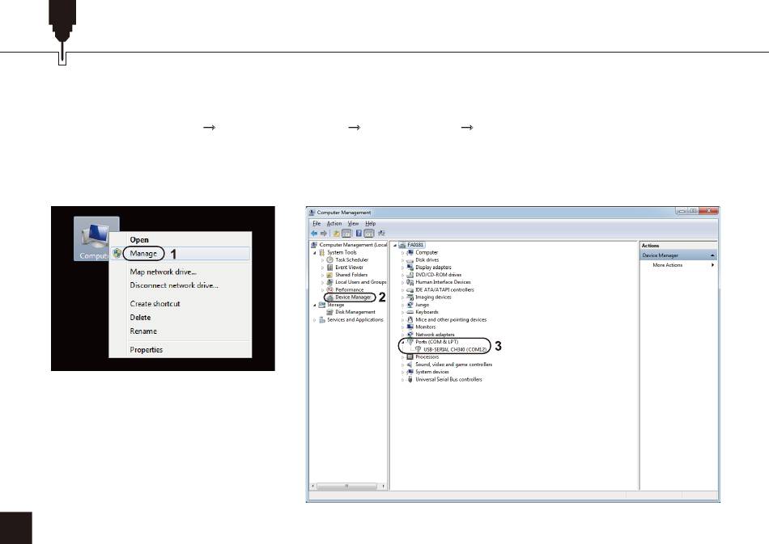The image size is (769, 544).
Task: Click the Show/Hide Console Tree icon
Action: [x=346, y=234]
